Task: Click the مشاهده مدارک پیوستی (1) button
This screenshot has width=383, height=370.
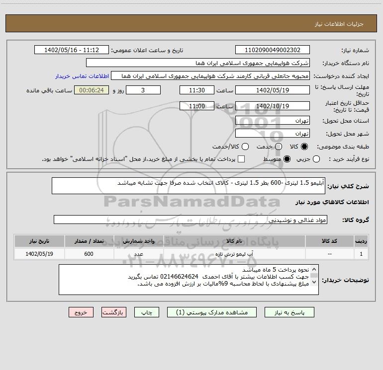Action: 212,312
